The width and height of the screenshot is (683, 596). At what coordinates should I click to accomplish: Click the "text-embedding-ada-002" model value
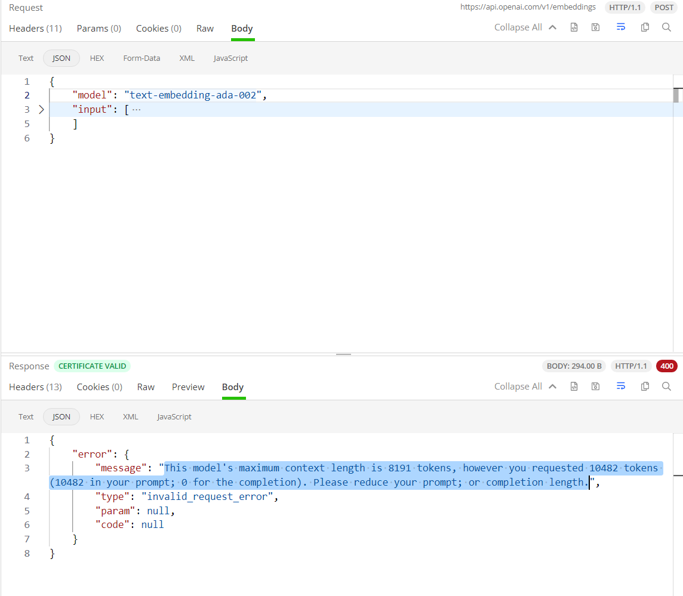pos(192,95)
